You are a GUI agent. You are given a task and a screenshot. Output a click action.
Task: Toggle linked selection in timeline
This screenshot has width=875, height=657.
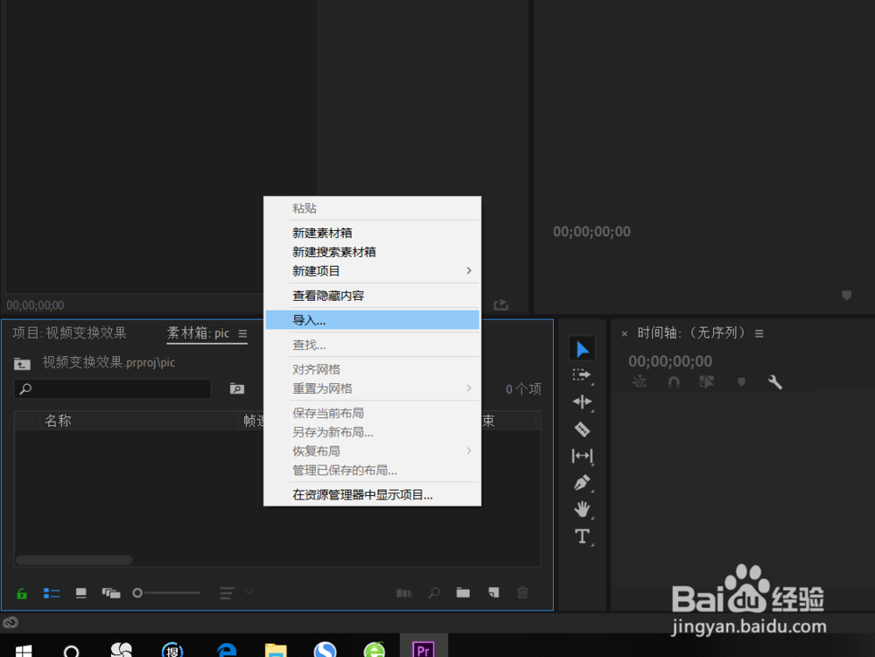click(x=706, y=382)
